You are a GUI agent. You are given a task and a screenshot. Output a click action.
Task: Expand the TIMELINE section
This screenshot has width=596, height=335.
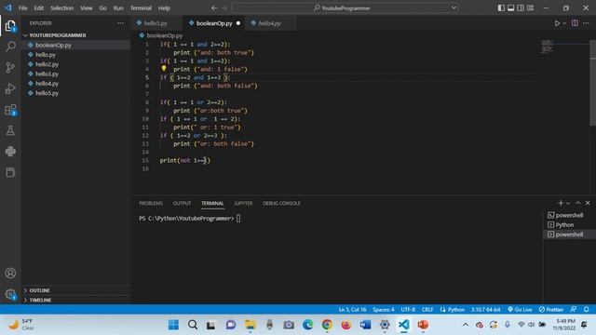(x=76, y=300)
